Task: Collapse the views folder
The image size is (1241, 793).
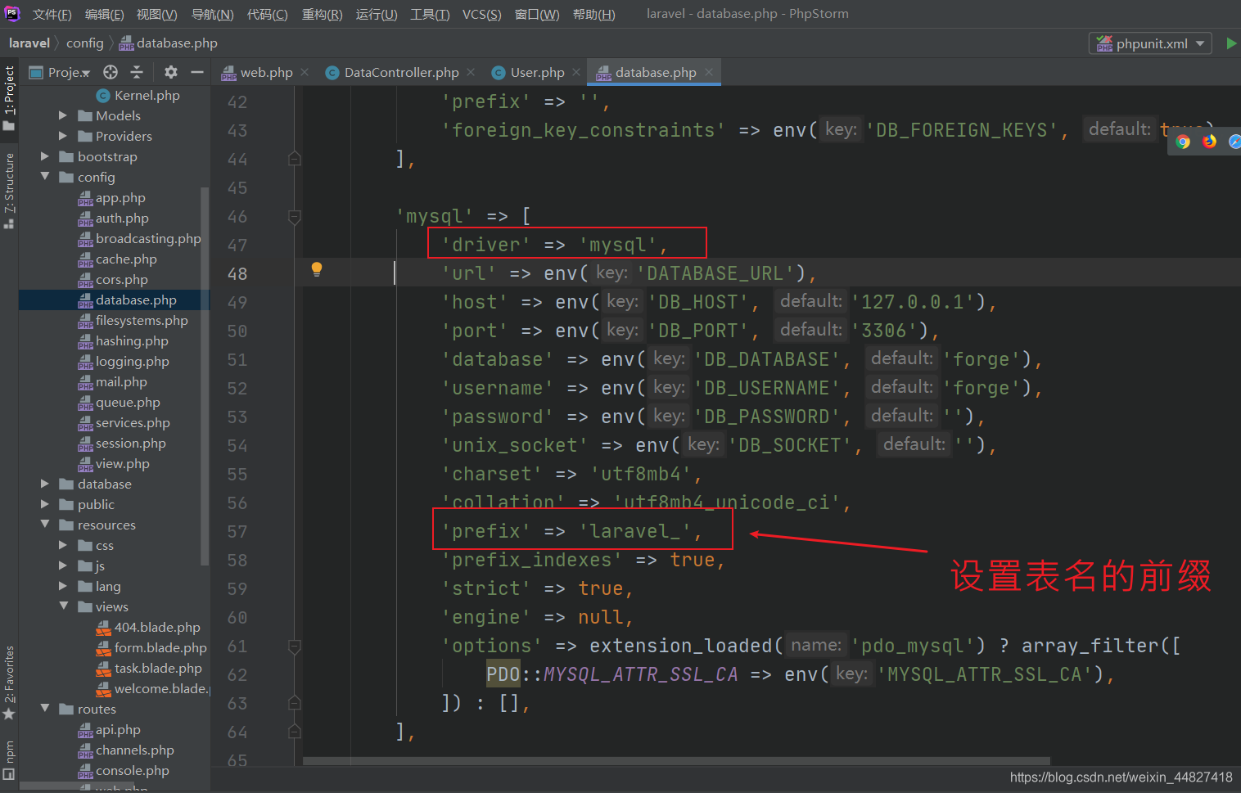Action: [63, 606]
